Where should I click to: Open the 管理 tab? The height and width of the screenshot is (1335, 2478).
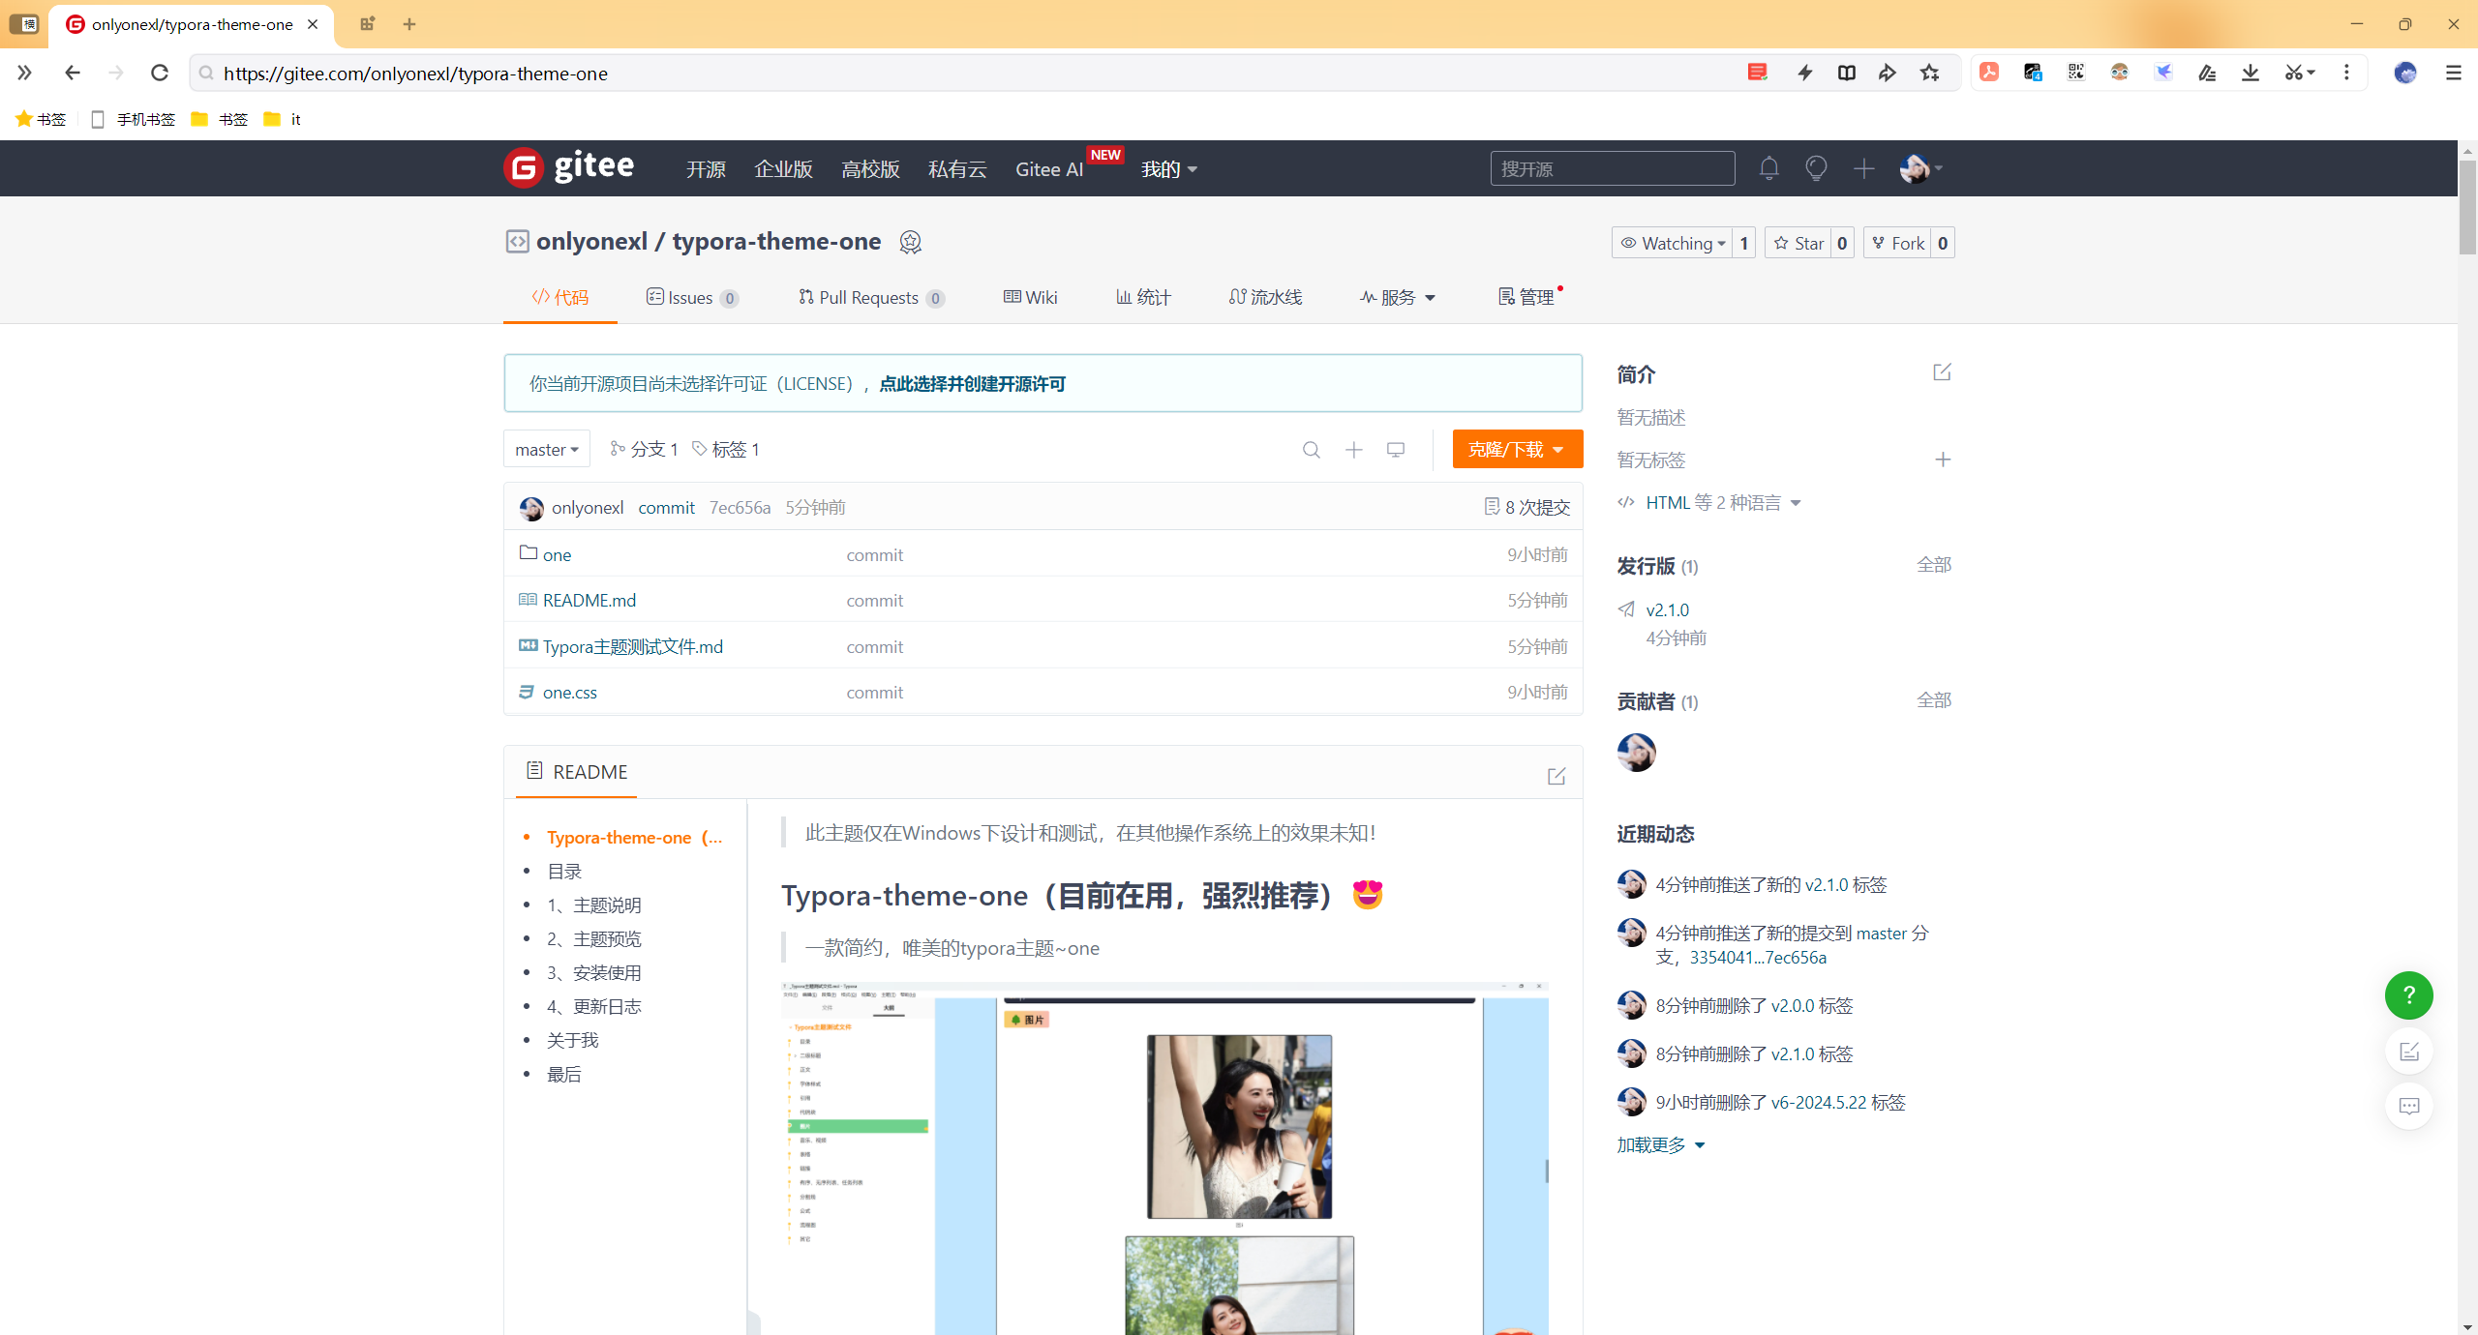pos(1526,298)
